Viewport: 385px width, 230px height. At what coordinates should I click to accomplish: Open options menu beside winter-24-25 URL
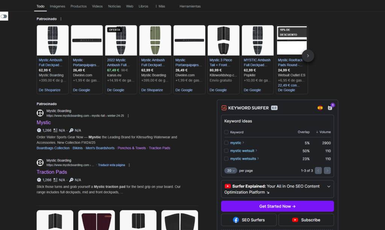[128, 116]
